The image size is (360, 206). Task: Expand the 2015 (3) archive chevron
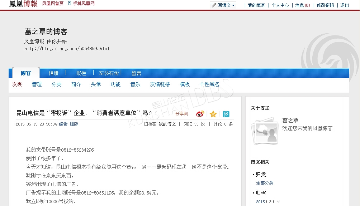click(279, 202)
